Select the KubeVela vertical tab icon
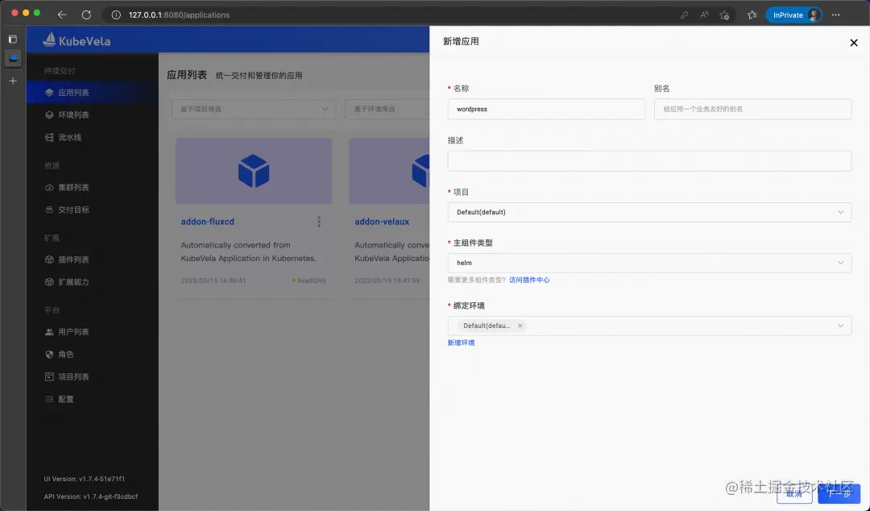 coord(13,58)
